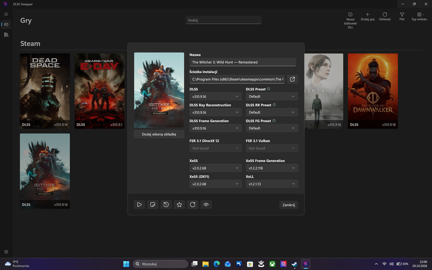Image resolution: width=432 pixels, height=270 pixels.
Task: Open the notes icon in dialog footer
Action: click(x=153, y=205)
